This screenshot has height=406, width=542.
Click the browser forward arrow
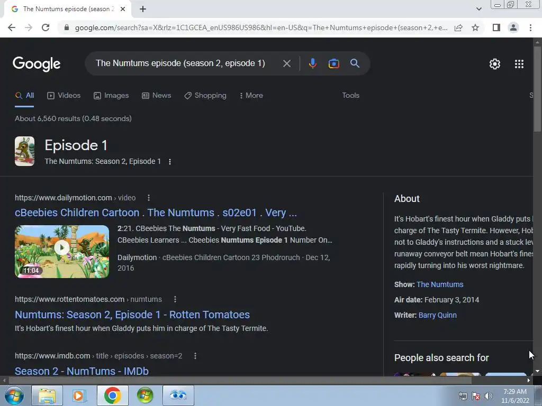pos(29,27)
